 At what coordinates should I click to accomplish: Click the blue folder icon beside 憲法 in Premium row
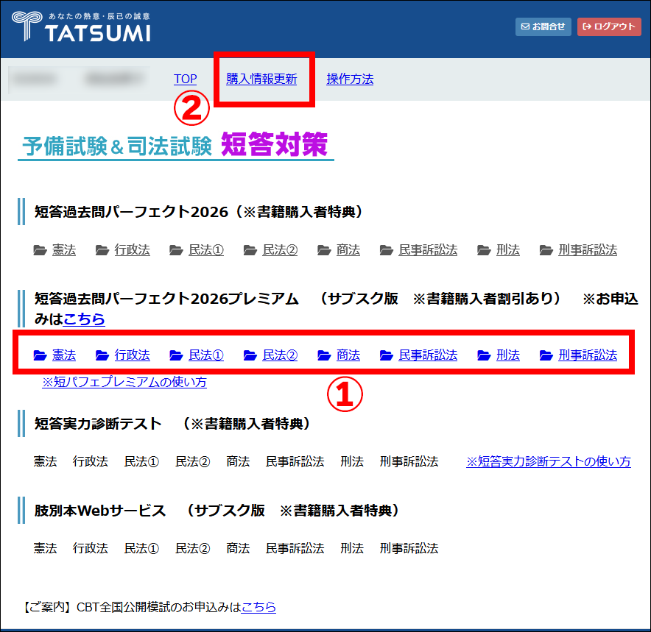pos(40,355)
